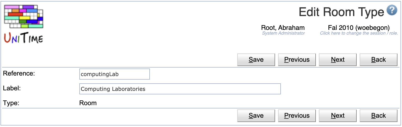Click the bottom Back button
The image size is (402, 127).
click(379, 116)
